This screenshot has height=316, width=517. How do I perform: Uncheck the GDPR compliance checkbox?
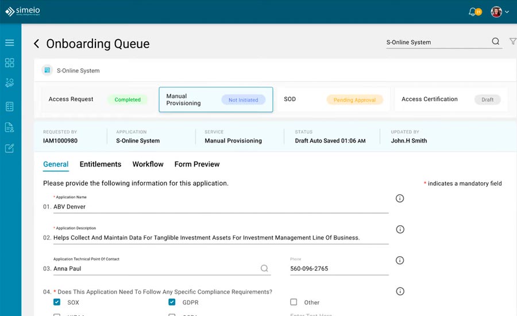(172, 302)
